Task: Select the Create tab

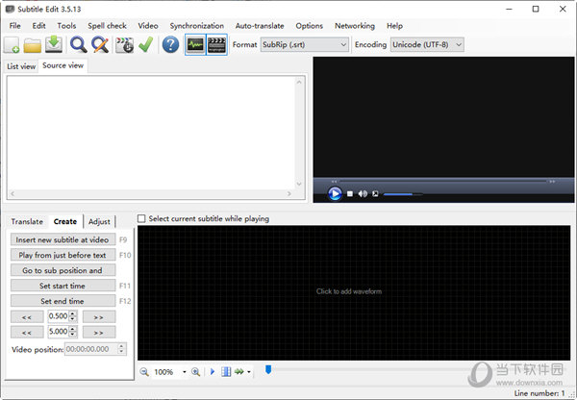Action: point(65,221)
